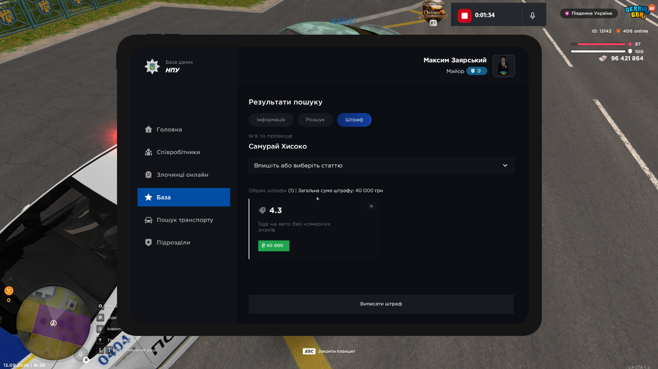Click the armor shield icon beside 100
658x369 pixels.
(630, 51)
